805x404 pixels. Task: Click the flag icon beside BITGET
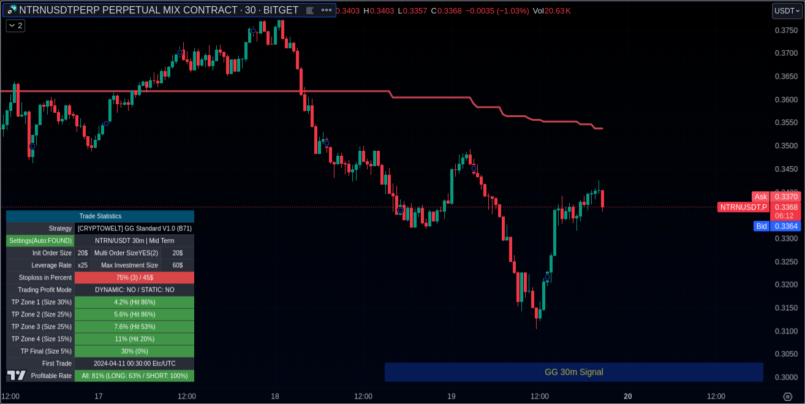pos(310,10)
